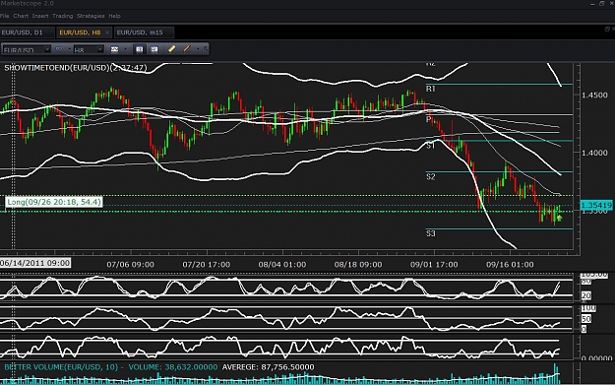Expand the chart type options arrow
Image resolution: width=615 pixels, height=385 pixels.
(70, 49)
